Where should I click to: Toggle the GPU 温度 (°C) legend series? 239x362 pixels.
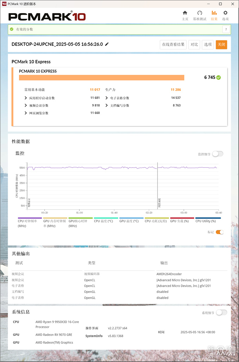click(x=131, y=220)
